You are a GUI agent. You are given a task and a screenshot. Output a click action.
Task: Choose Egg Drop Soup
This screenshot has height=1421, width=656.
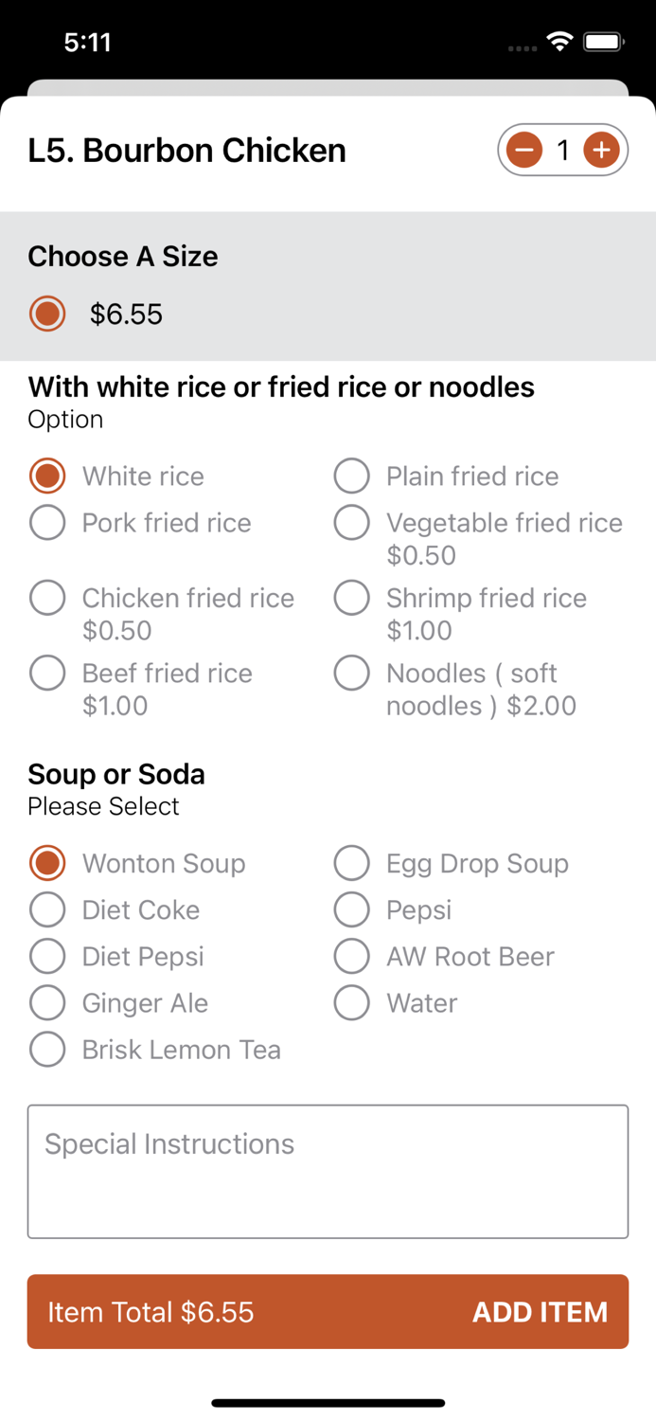(351, 863)
